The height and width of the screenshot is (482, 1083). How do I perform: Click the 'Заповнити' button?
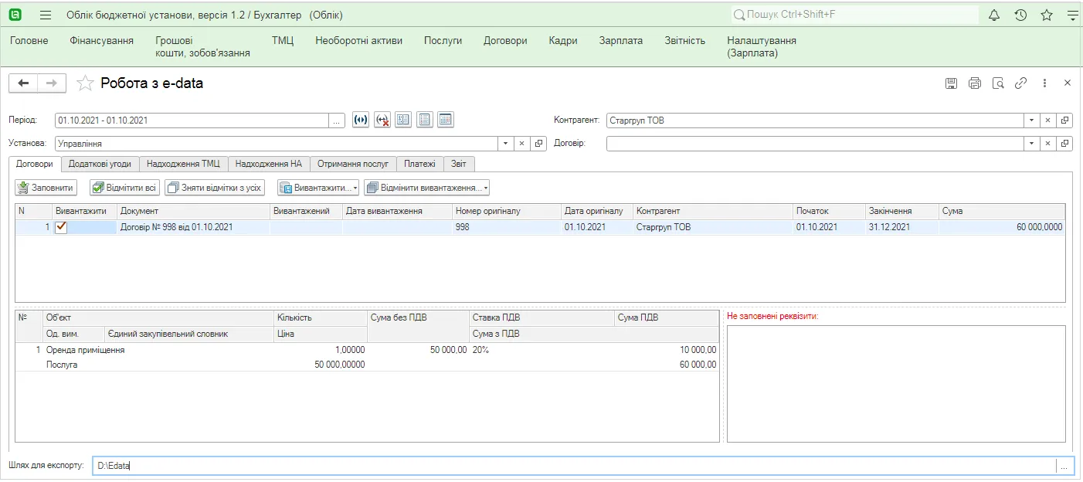[x=46, y=188]
